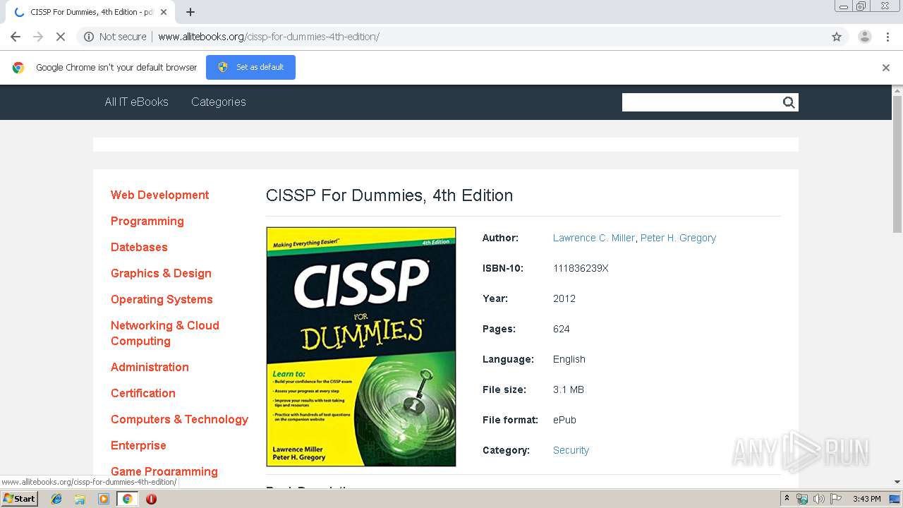Open the Security category link

coord(571,450)
